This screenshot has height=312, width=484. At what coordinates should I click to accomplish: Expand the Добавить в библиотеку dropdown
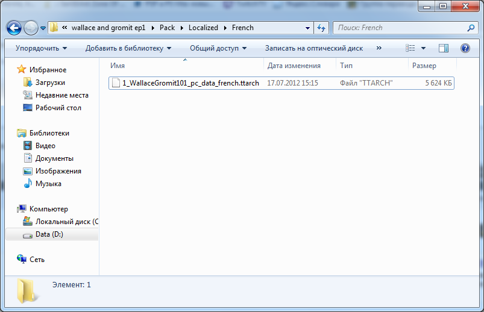(128, 48)
